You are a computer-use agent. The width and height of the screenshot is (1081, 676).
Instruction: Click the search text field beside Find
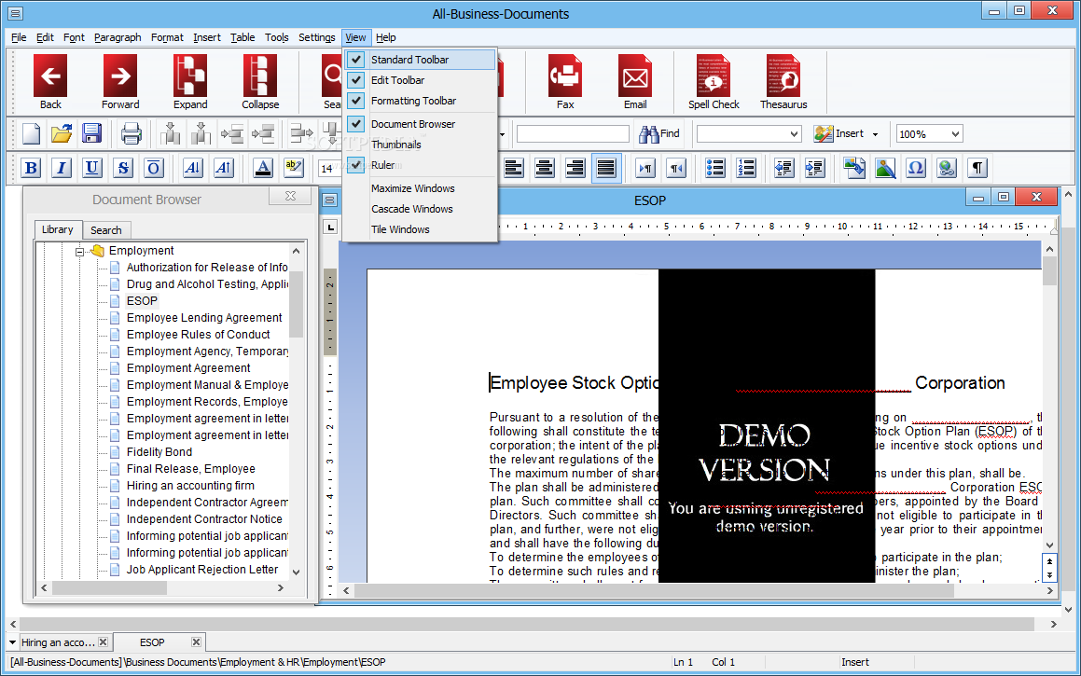pos(573,133)
